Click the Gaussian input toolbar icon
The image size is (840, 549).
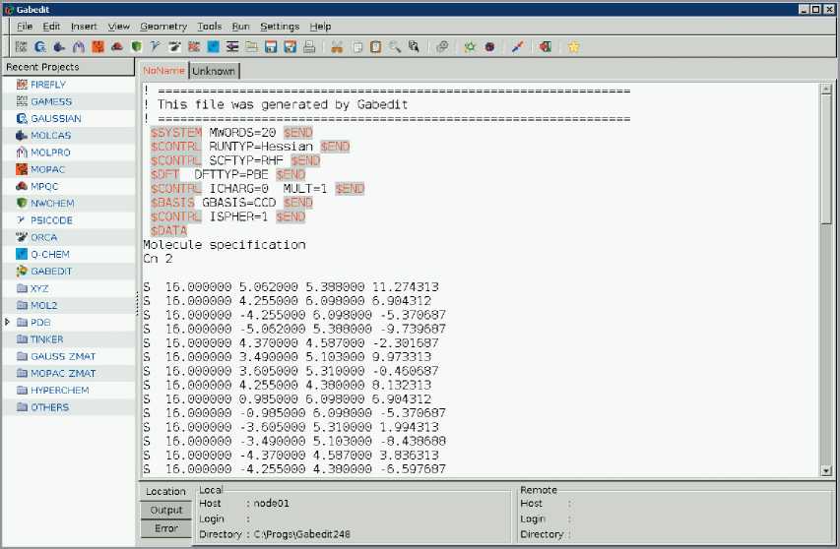click(x=40, y=47)
